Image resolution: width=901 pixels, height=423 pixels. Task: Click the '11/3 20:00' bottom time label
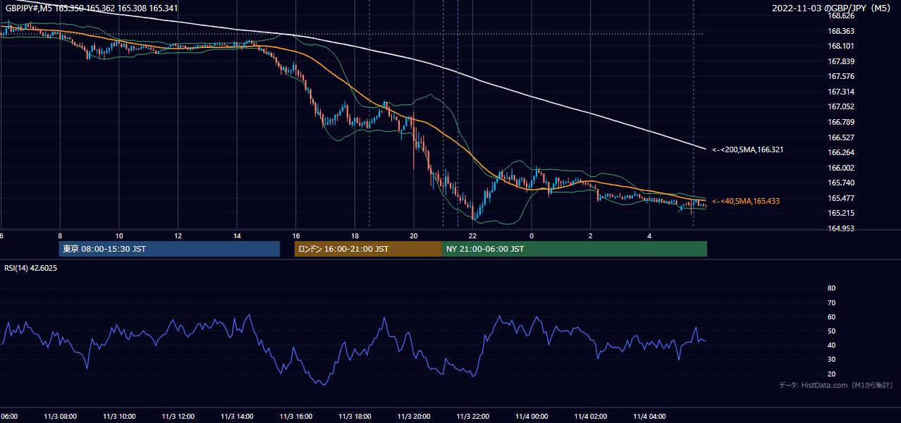[x=414, y=417]
